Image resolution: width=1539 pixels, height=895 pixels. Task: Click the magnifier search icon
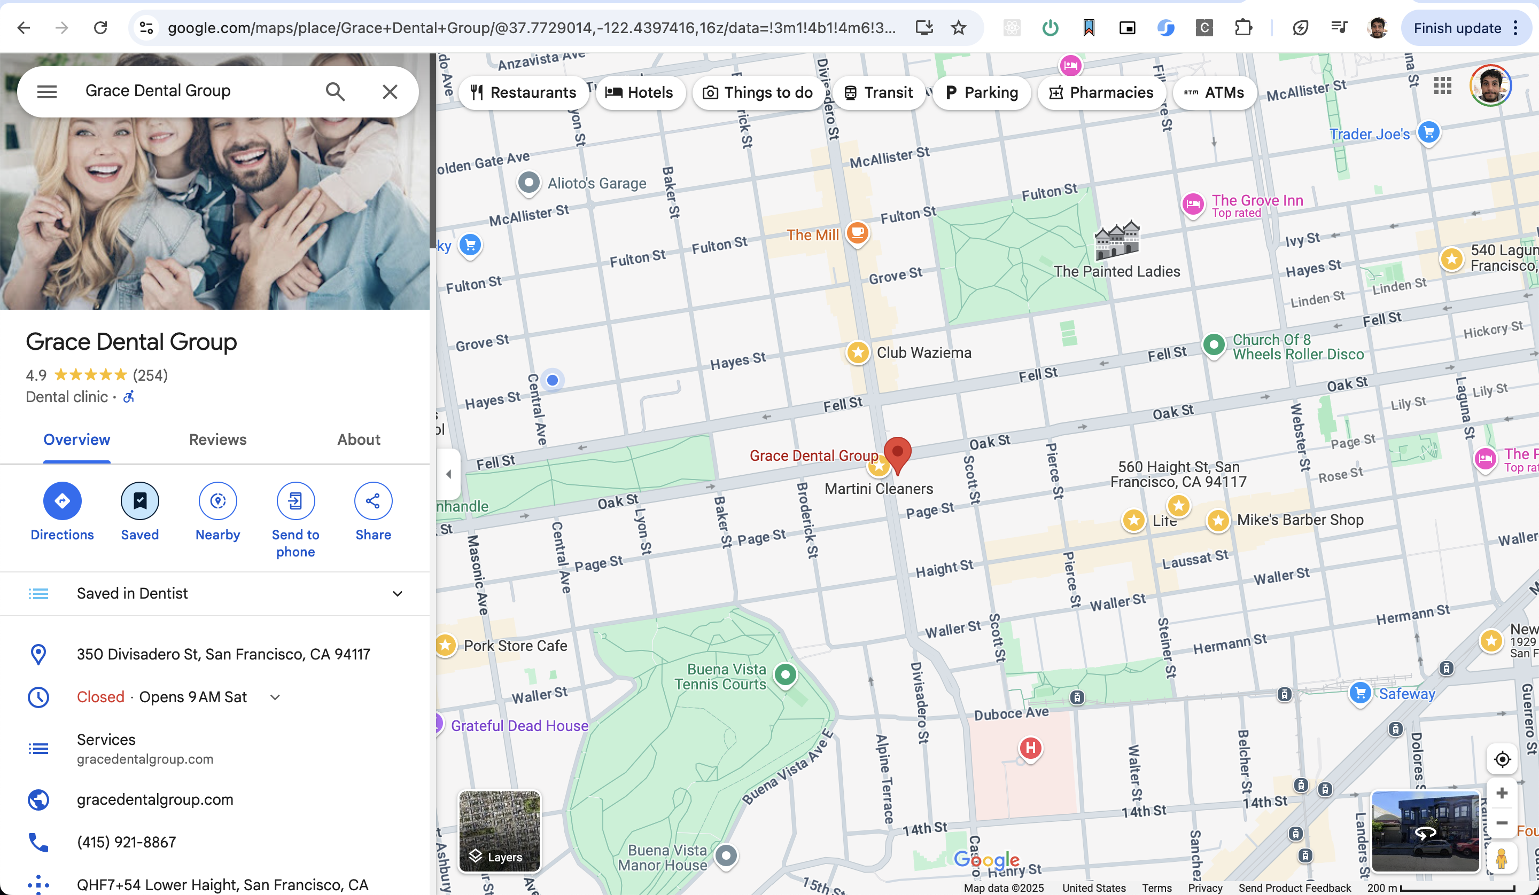tap(335, 91)
